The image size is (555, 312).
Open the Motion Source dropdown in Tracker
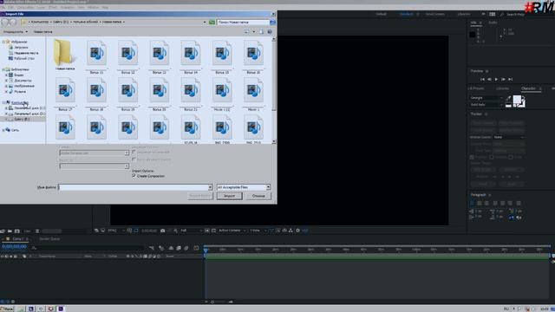coord(509,137)
